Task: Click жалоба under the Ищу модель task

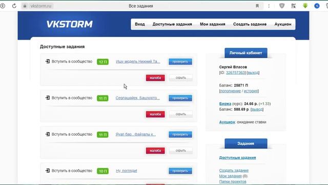Action: click(155, 78)
